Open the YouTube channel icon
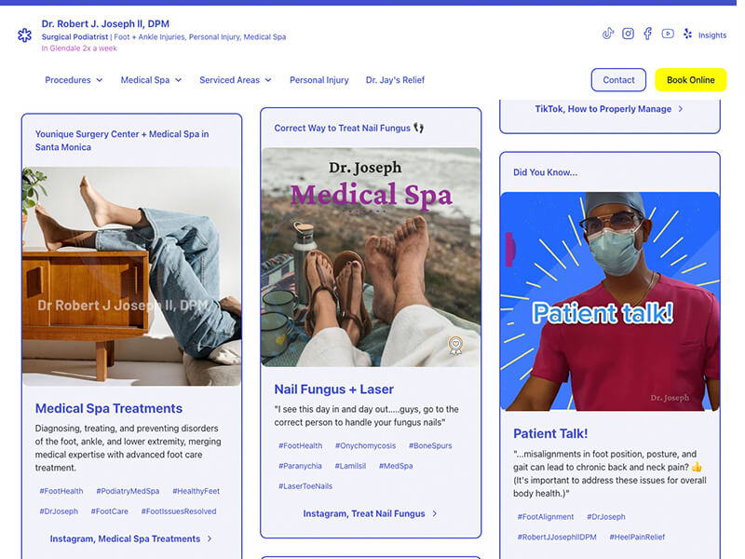Screen dimensions: 745x559 click(668, 34)
